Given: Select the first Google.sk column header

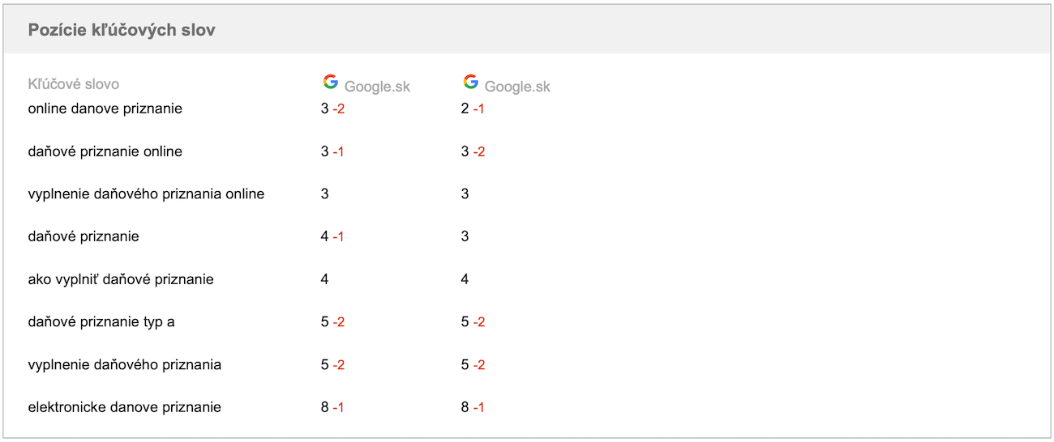Looking at the screenshot, I should click(366, 84).
